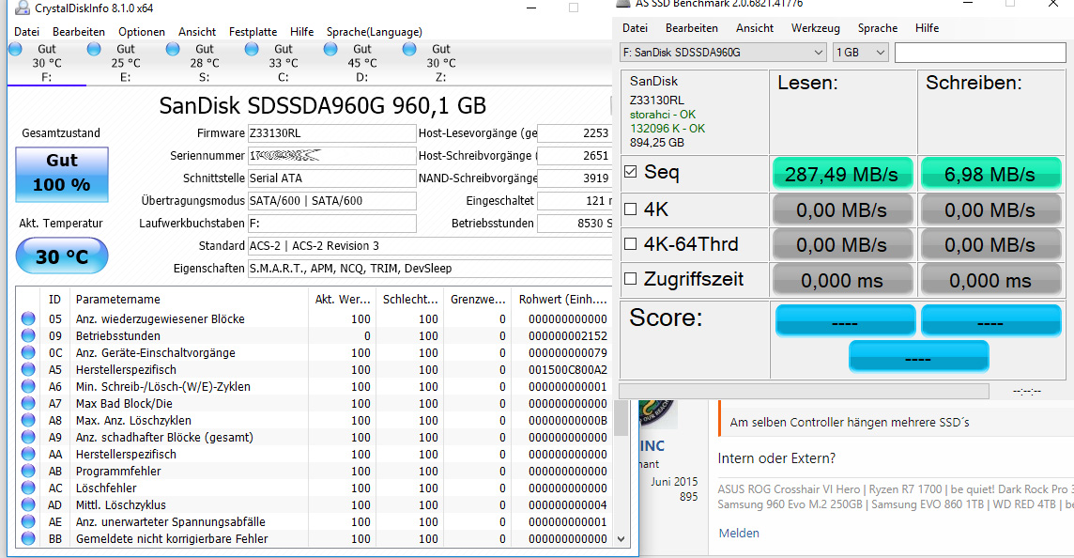
Task: Enable the 4K benchmark checkbox
Action: click(631, 209)
